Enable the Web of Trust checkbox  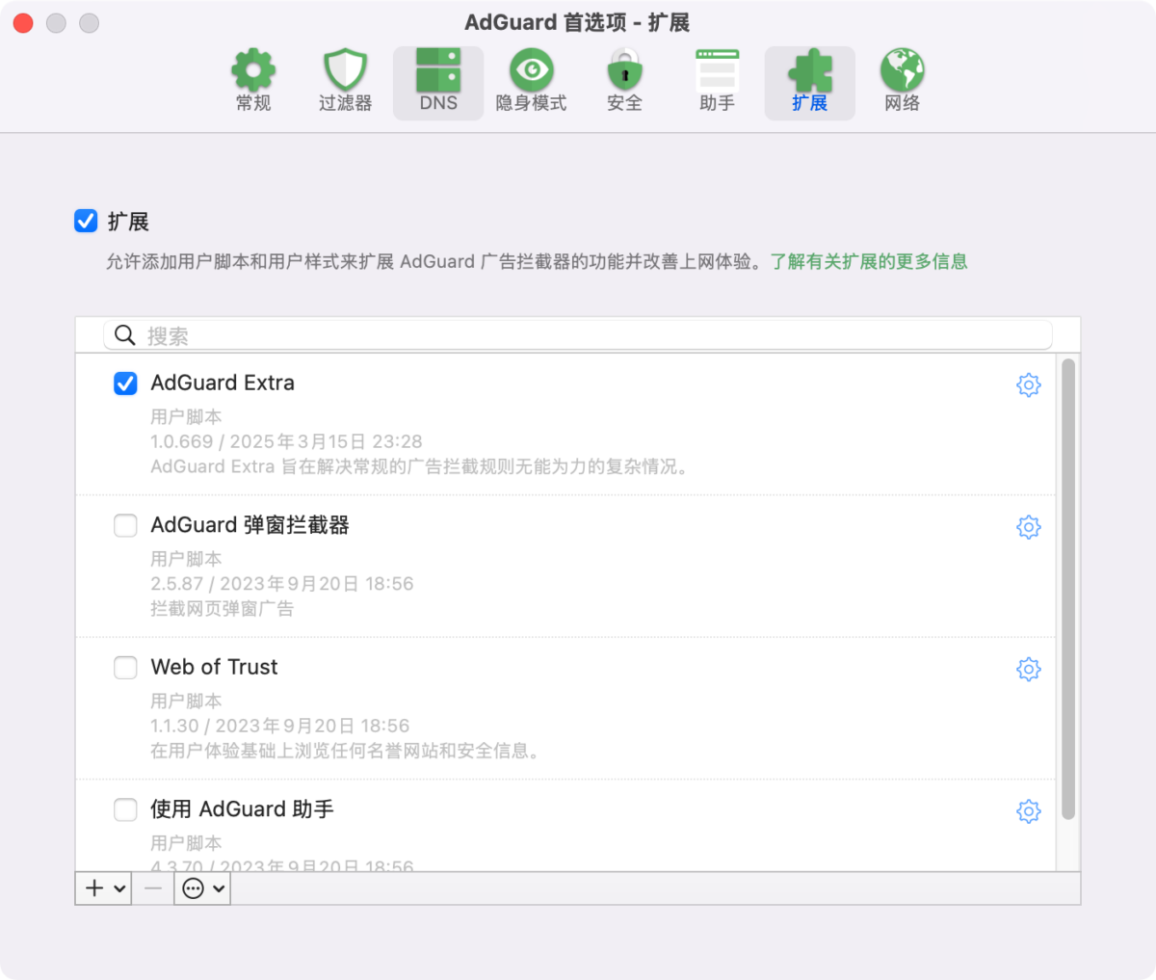(x=125, y=668)
